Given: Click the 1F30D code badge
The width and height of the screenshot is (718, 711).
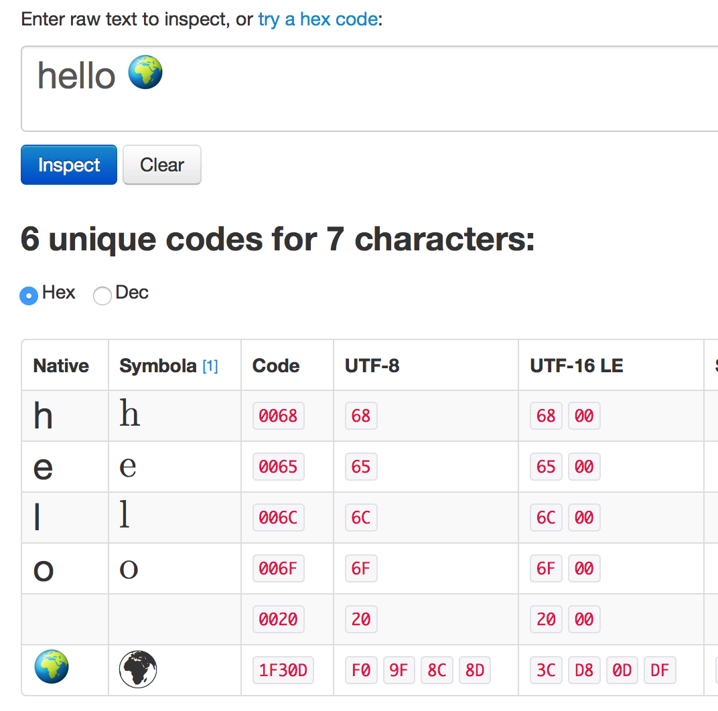Looking at the screenshot, I should coord(283,670).
